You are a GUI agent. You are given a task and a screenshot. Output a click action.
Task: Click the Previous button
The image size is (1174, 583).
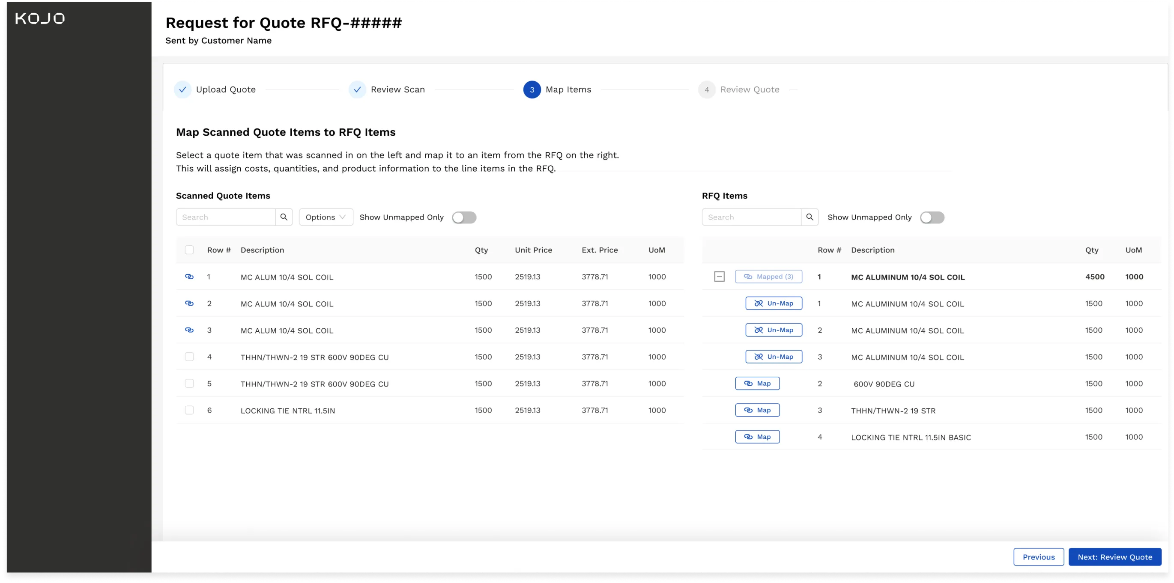[1038, 557]
